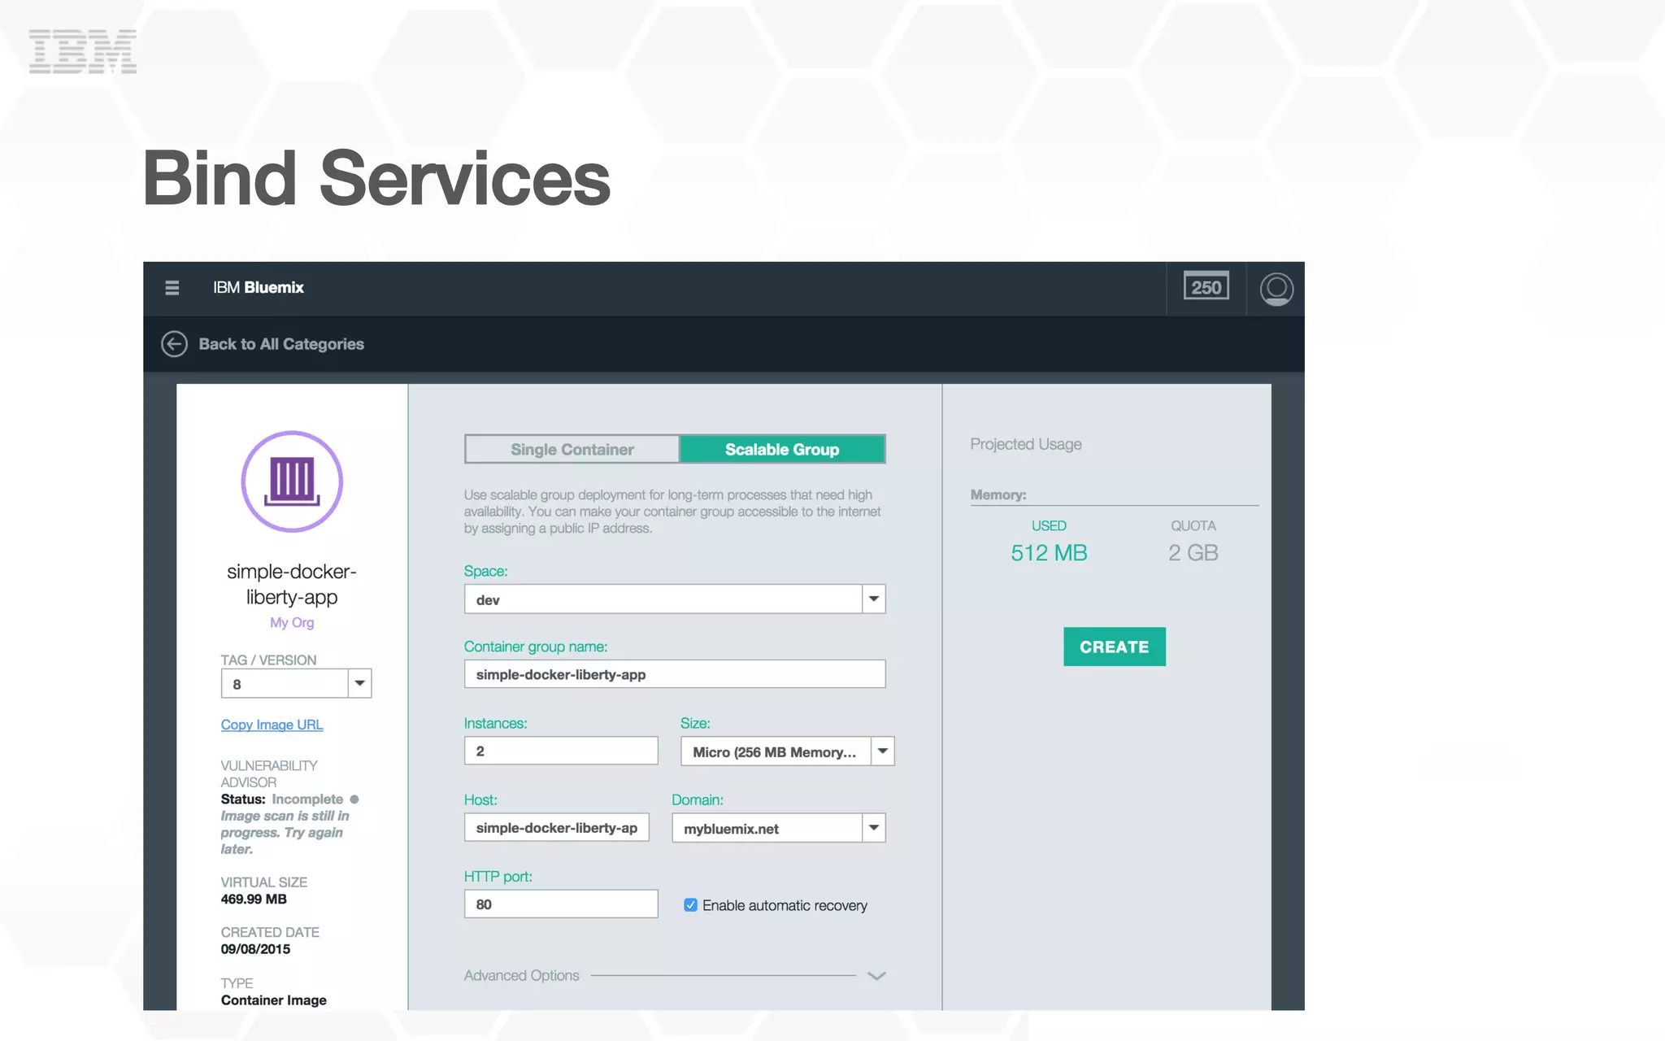Click the CREATE button

1114,647
